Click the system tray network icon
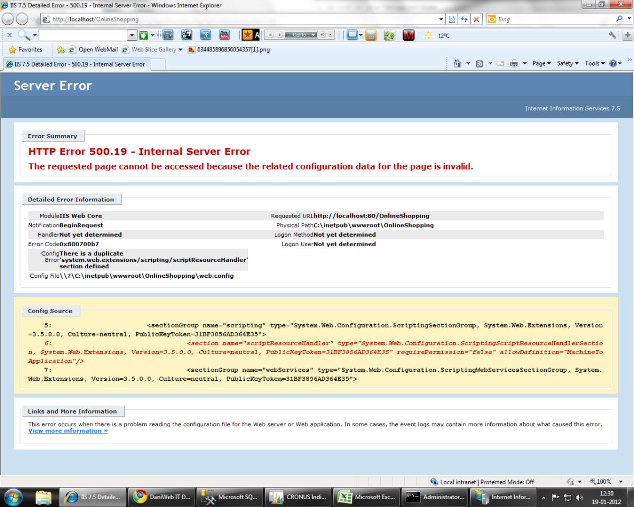 click(x=567, y=497)
